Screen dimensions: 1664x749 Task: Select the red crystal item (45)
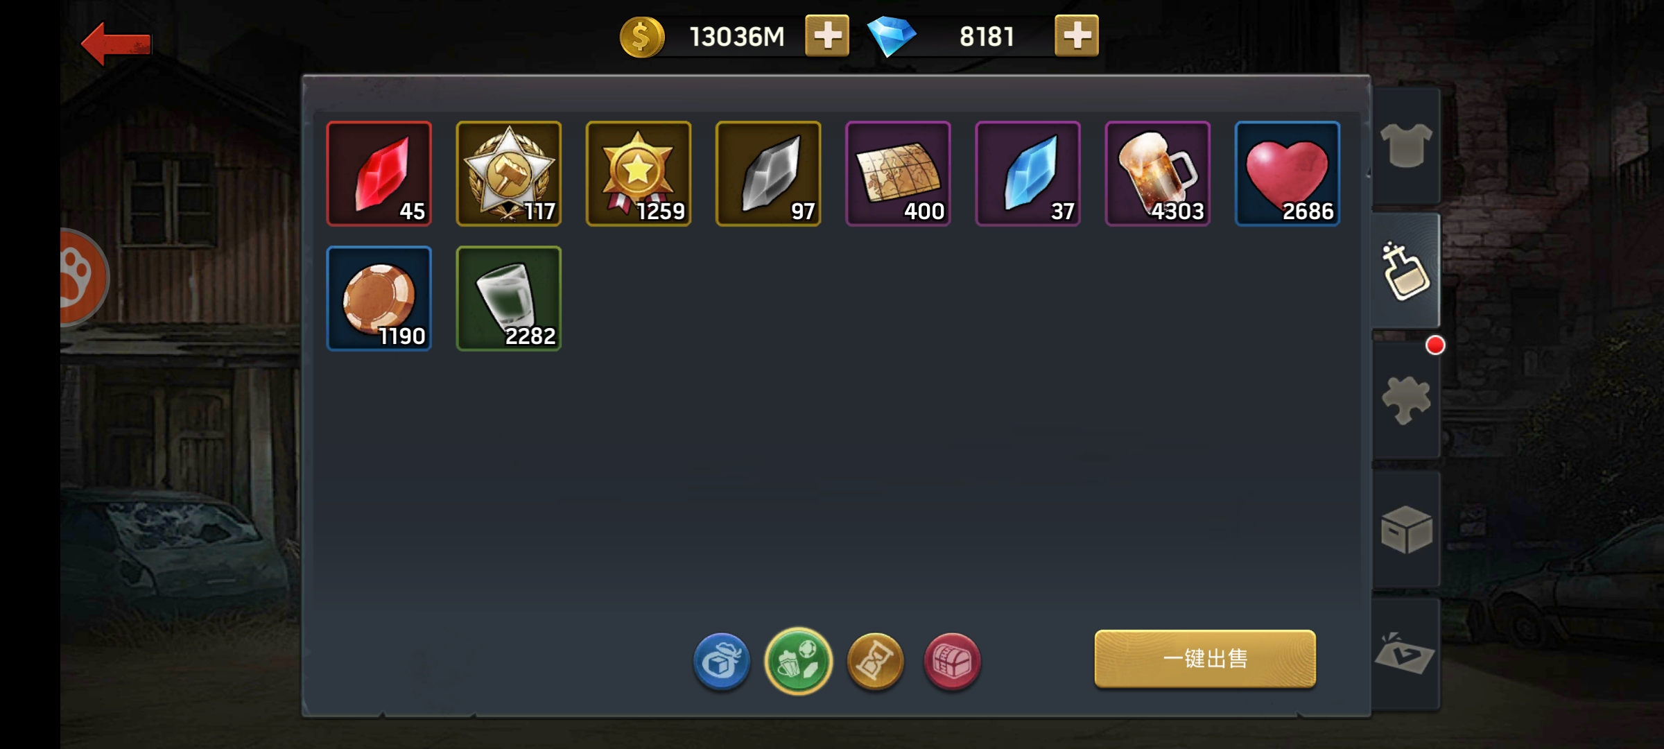[379, 173]
